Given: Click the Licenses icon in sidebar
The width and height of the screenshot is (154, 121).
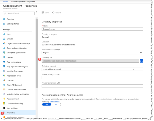Looking at the screenshot, I should (x=4, y=80).
